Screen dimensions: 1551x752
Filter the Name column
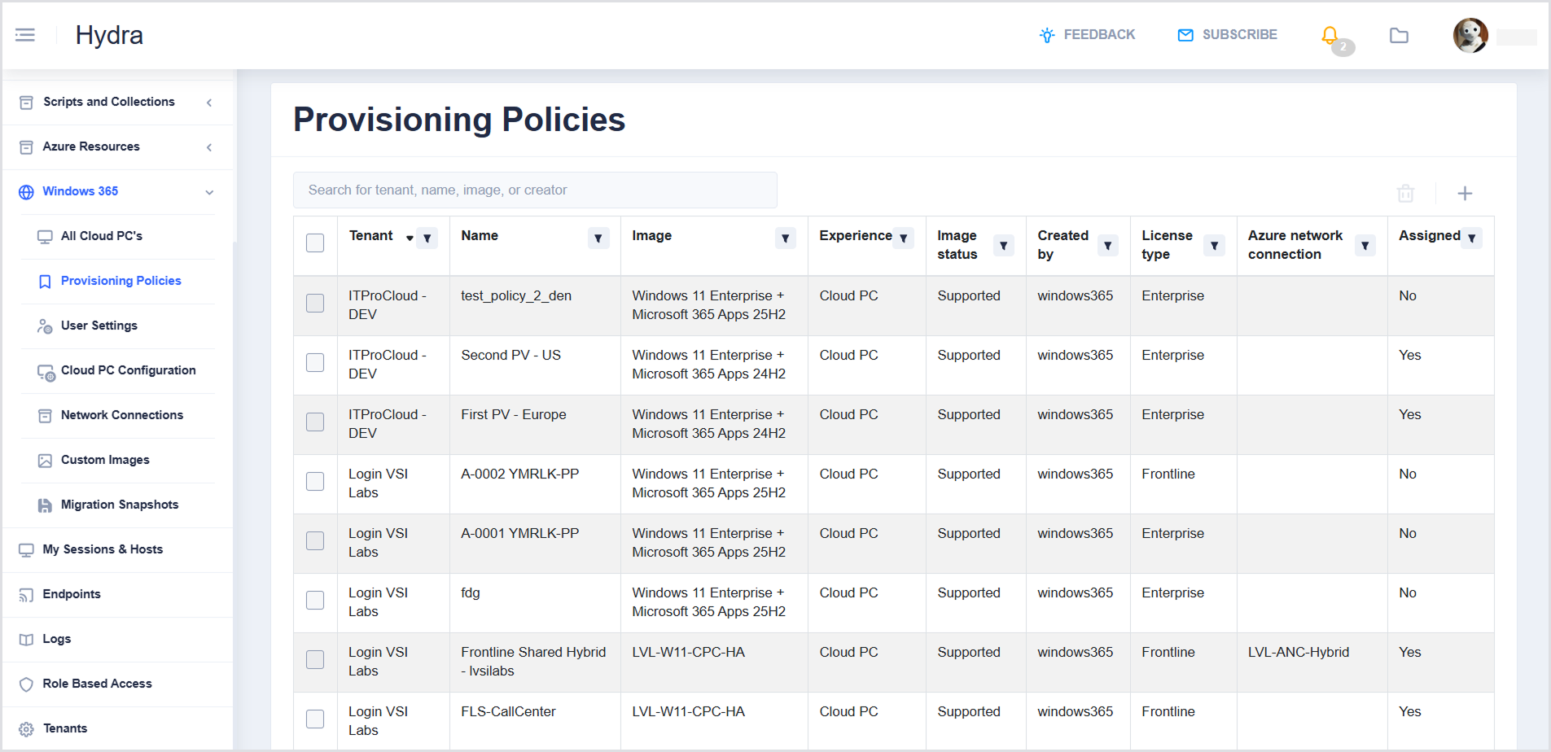598,238
